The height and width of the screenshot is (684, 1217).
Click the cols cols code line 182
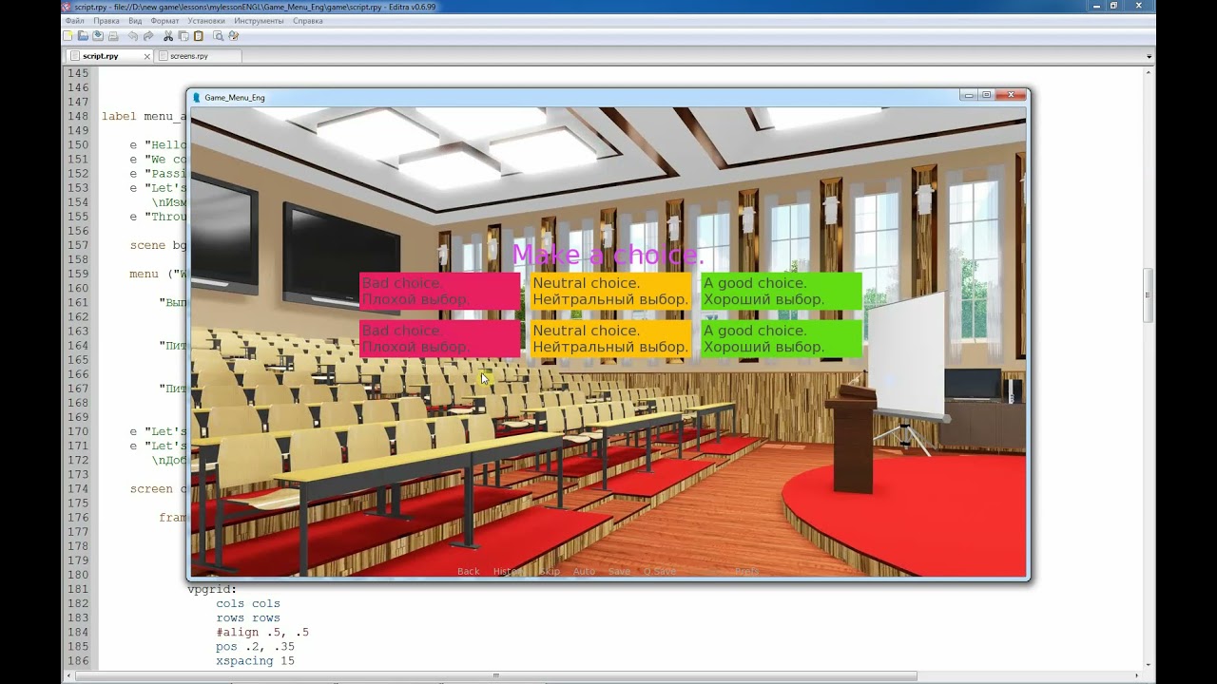248,603
